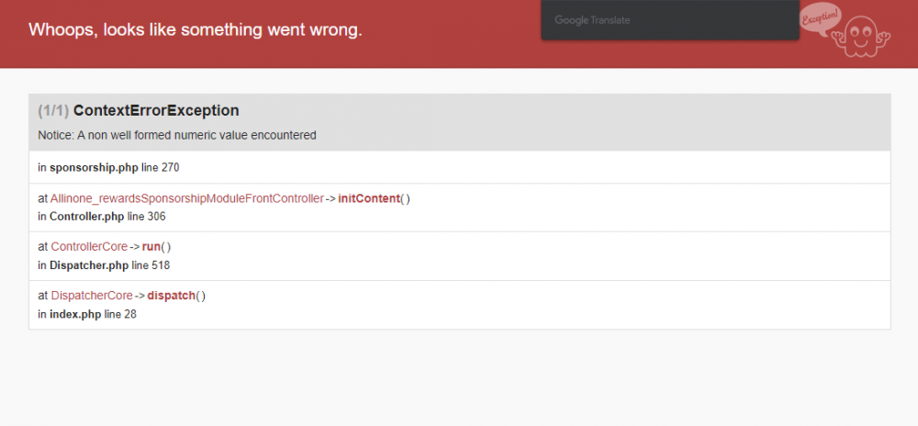Select the ContextErrorException heading
This screenshot has height=426, width=918.
(156, 110)
